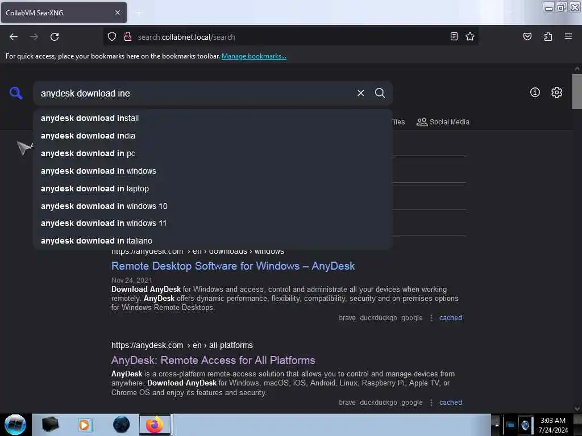Clear the search query with the X icon

click(360, 93)
